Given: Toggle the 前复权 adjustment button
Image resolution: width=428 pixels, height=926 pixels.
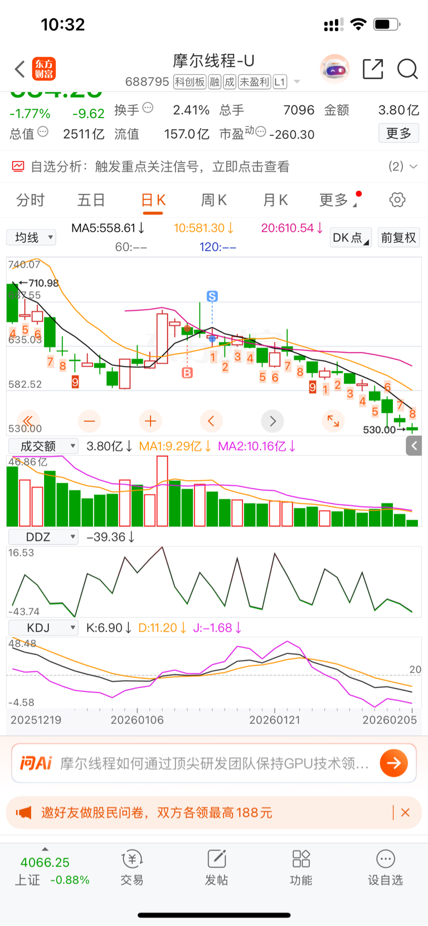Looking at the screenshot, I should [x=398, y=237].
